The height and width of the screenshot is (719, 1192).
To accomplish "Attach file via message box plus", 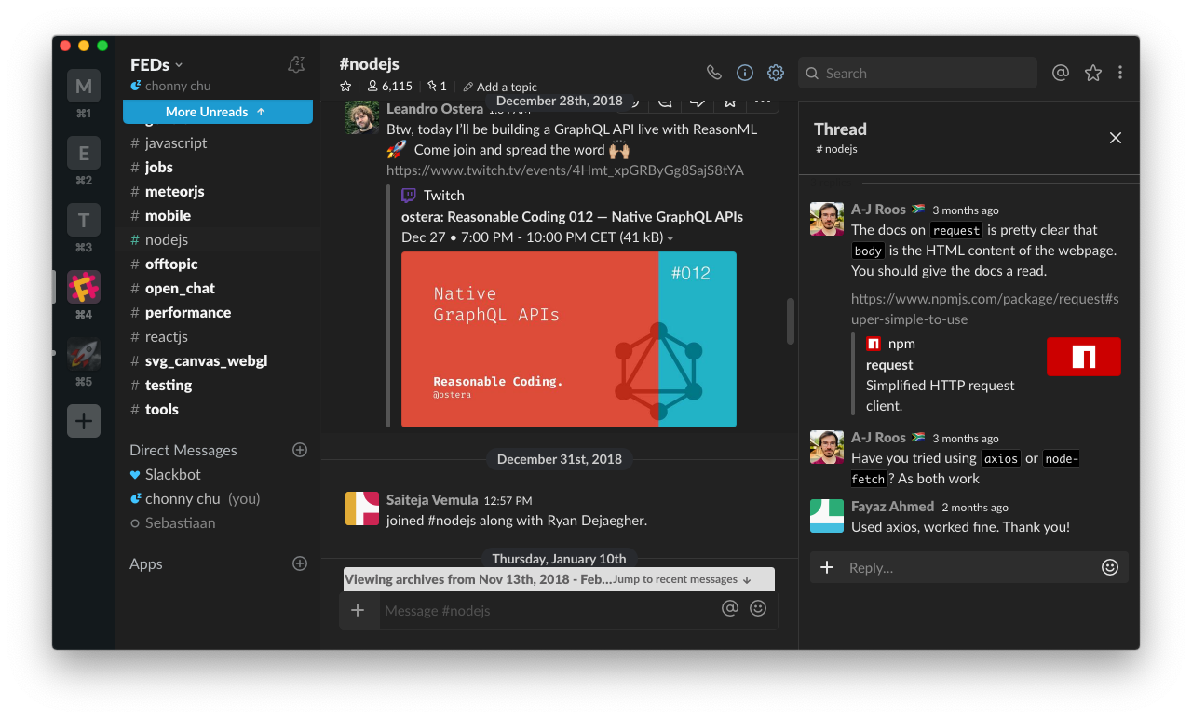I will coord(358,610).
